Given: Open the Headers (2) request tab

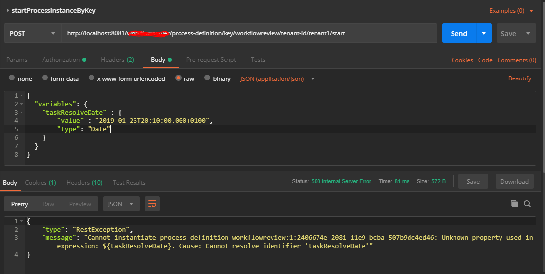Looking at the screenshot, I should click(x=118, y=60).
